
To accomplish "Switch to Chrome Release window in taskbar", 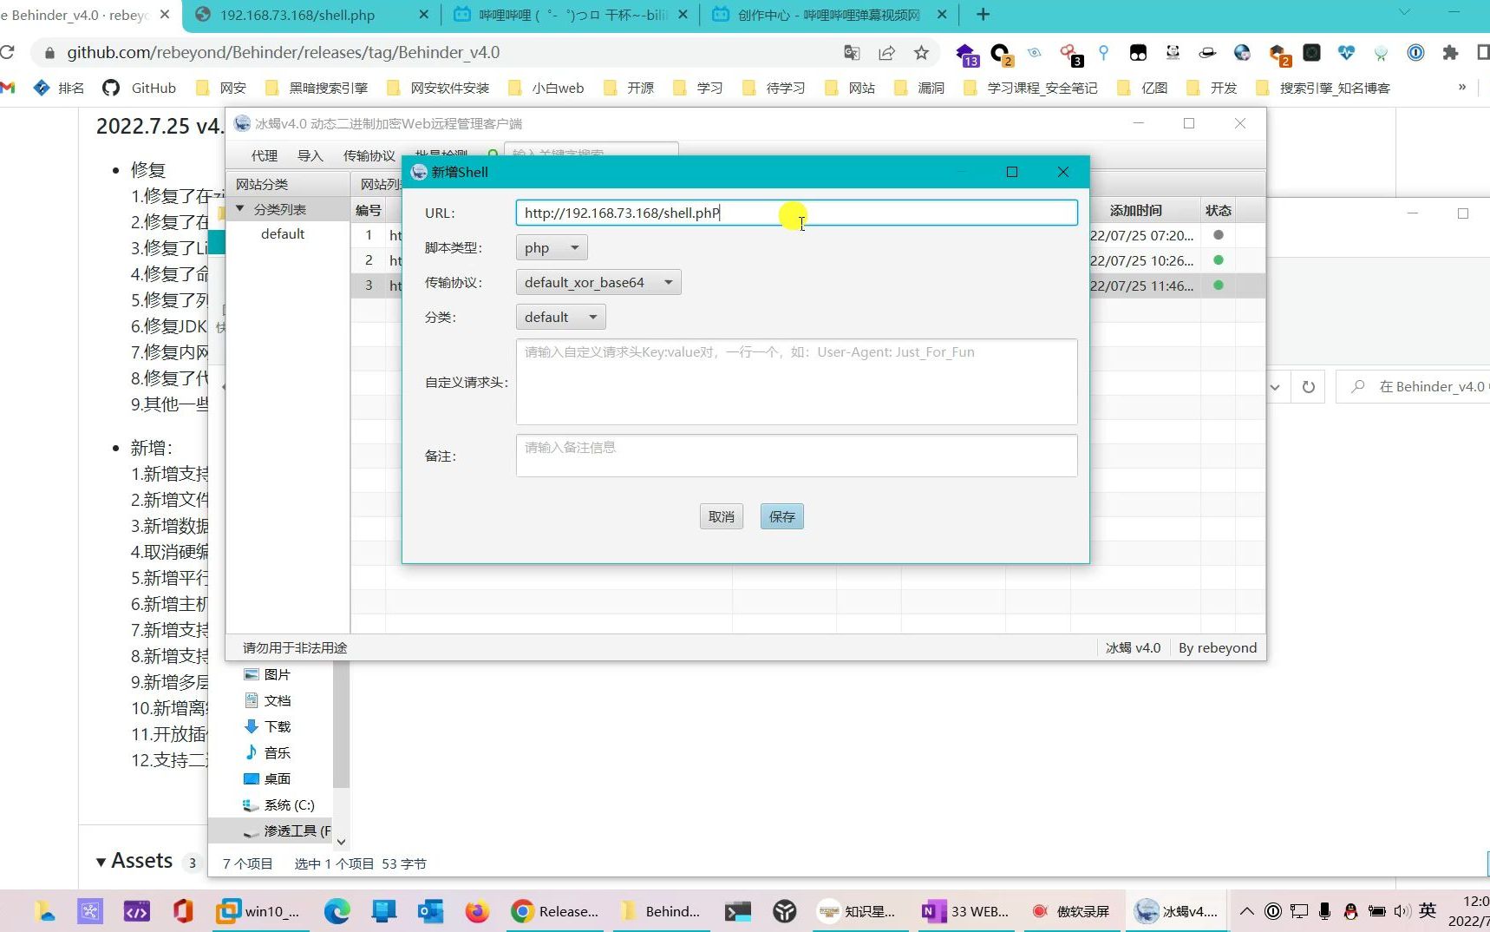I will point(555,911).
